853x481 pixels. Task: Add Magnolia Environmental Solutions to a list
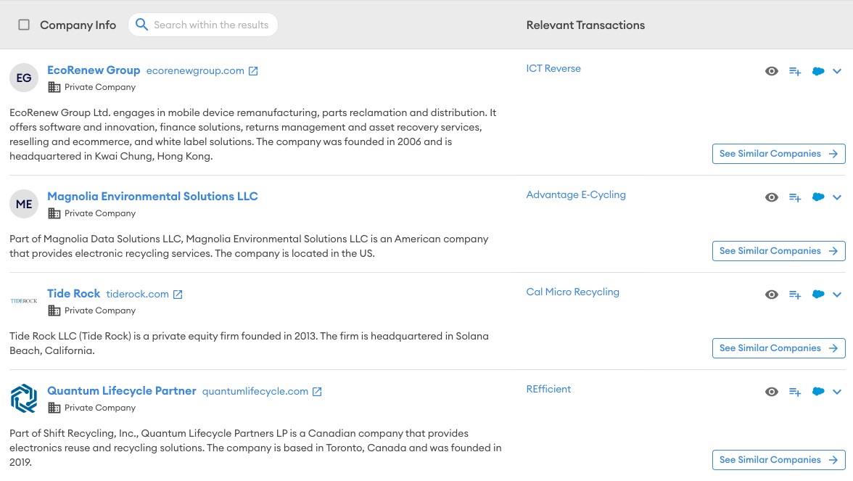pos(795,197)
